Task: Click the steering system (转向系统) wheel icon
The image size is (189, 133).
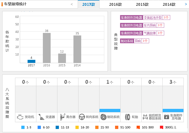Action: point(82,117)
